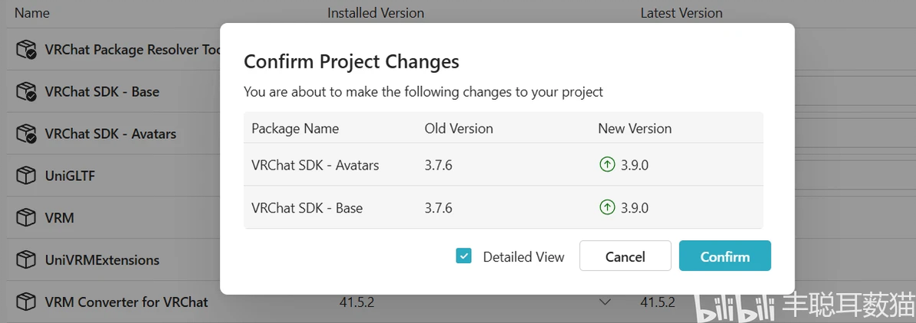Viewport: 916px width, 323px height.
Task: Confirm the project changes
Action: click(725, 256)
